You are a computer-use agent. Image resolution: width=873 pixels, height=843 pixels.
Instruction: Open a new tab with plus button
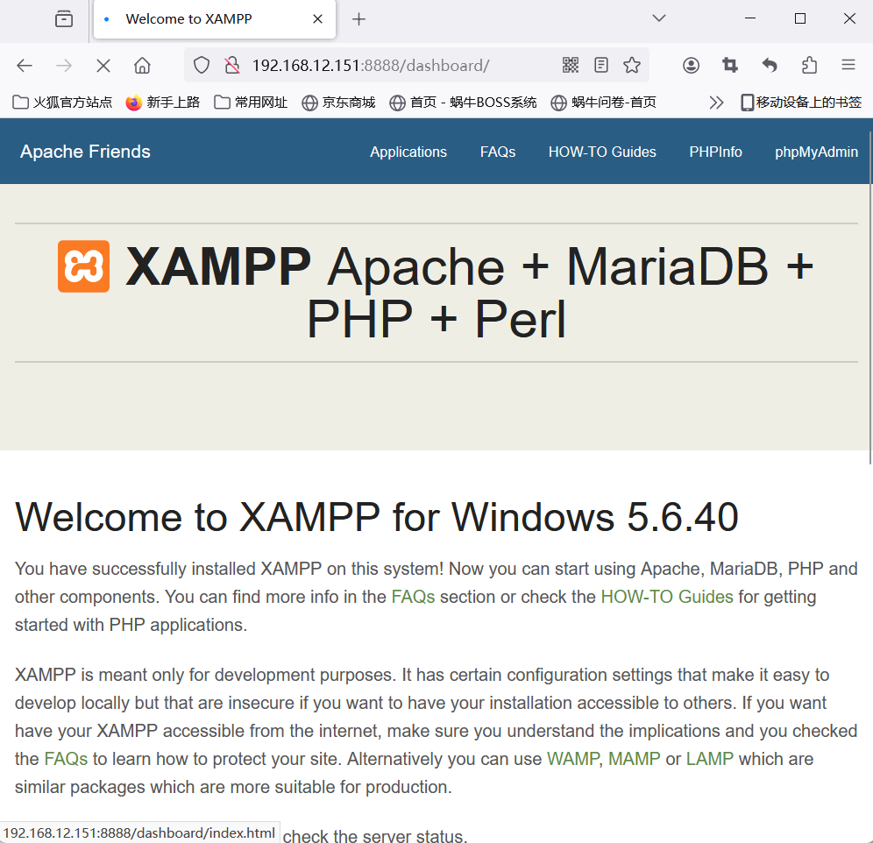click(359, 19)
